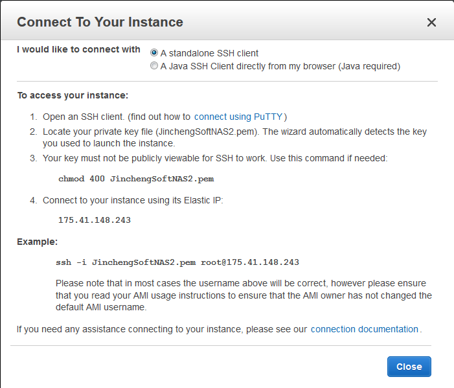454x388 pixels.
Task: Click the 'Java SSH Client directly from my browser' label
Action: pyautogui.click(x=280, y=66)
